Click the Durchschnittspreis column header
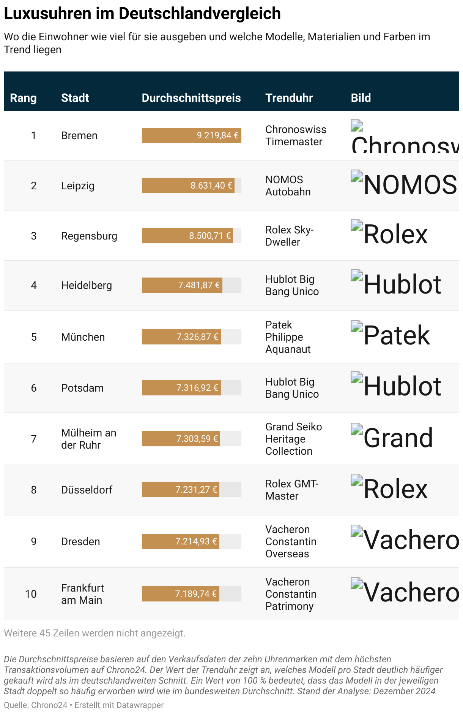 (x=191, y=98)
